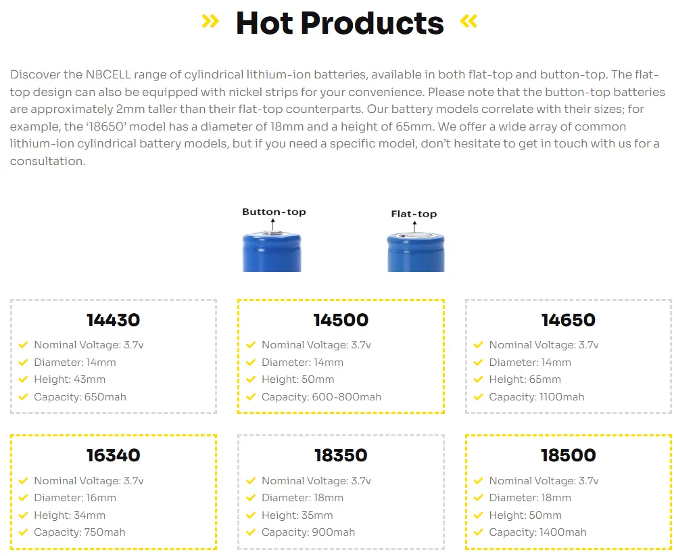674x556 pixels.
Task: Click the checkmark next to 14430 Nominal Voltage
Action: coord(24,345)
